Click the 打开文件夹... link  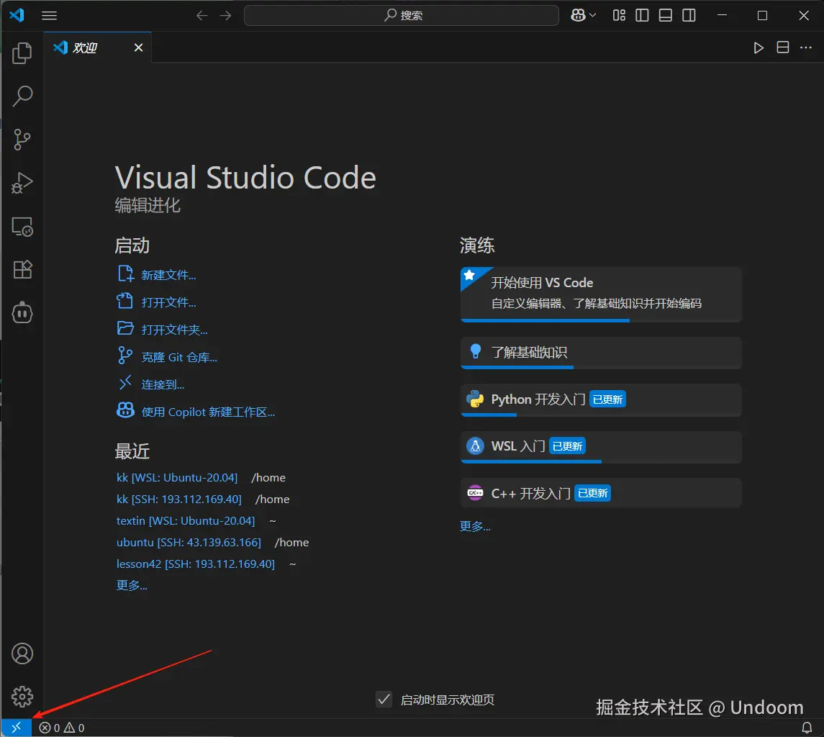pyautogui.click(x=174, y=330)
